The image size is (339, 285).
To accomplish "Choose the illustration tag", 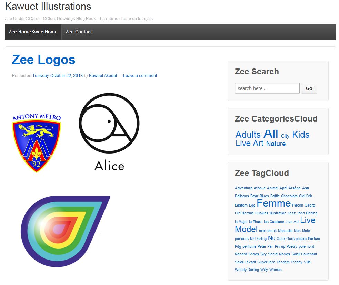I will pyautogui.click(x=278, y=213).
